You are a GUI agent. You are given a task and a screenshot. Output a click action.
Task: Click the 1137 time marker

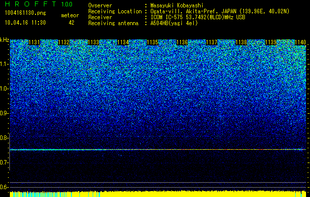[x=211, y=42]
